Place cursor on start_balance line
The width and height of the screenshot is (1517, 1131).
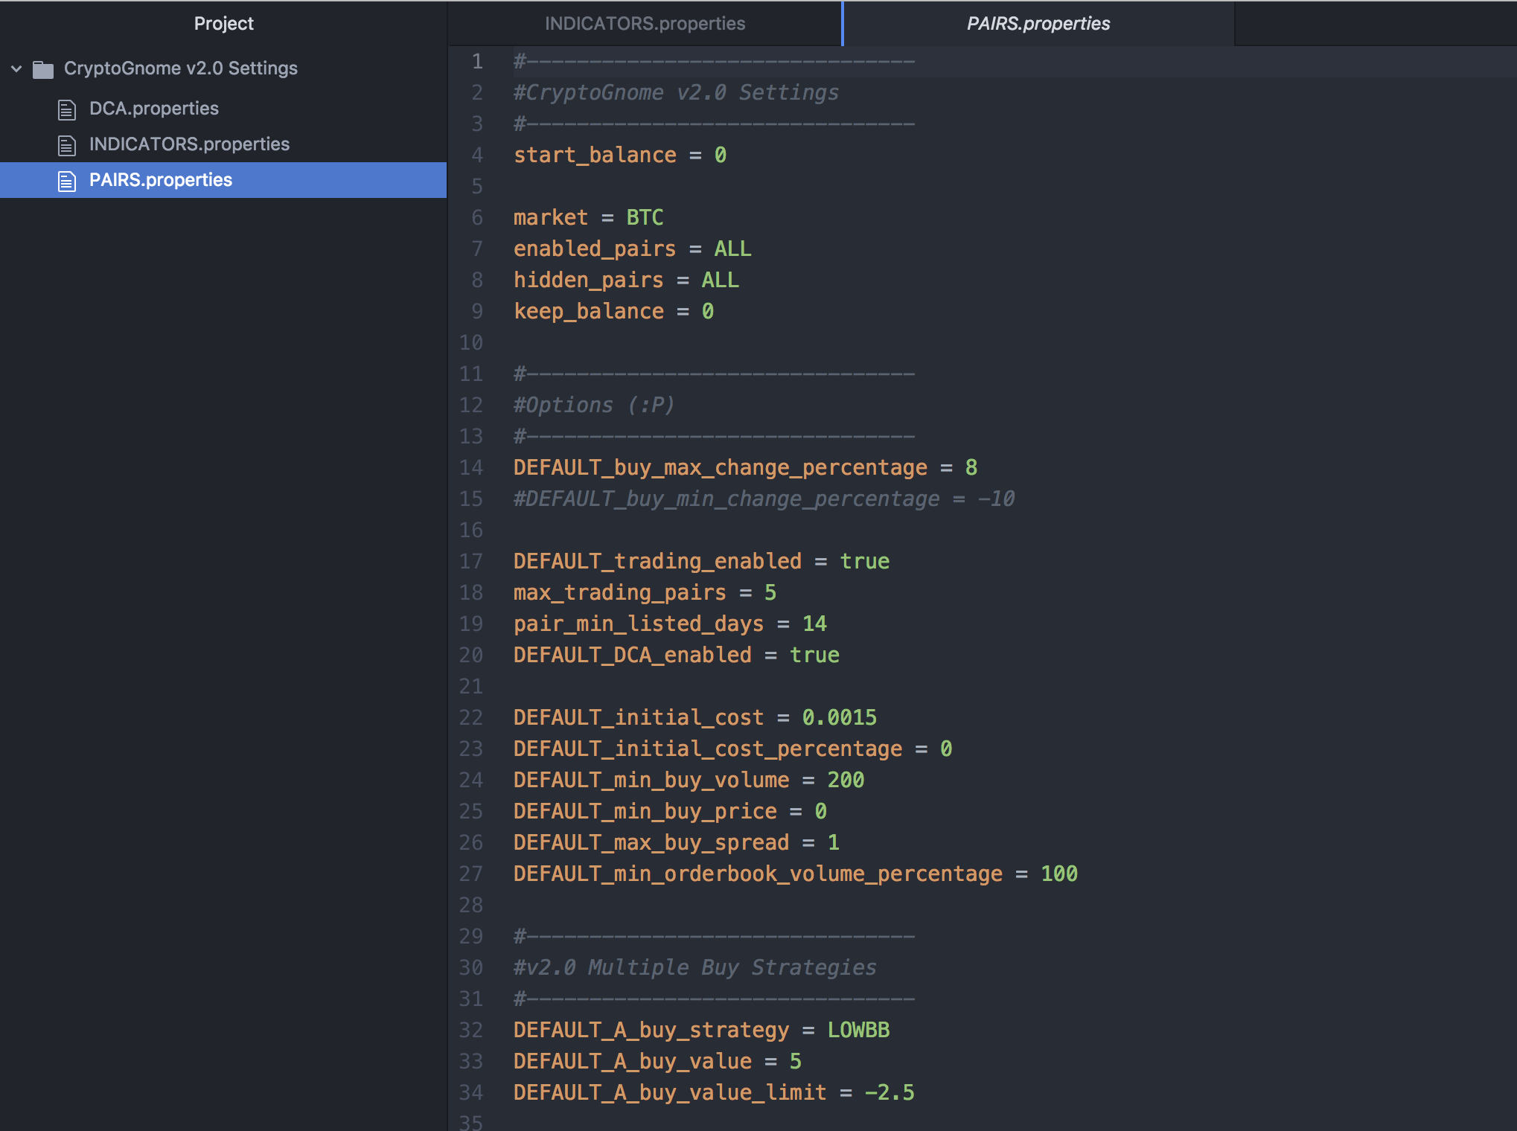coord(594,156)
